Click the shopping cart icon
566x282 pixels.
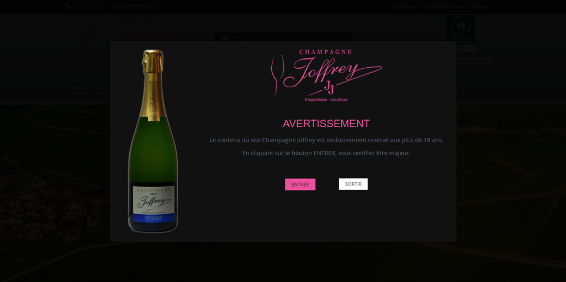pos(224,39)
